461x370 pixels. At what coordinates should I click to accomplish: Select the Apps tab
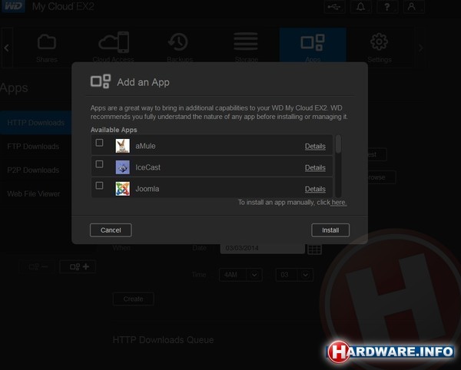point(313,47)
